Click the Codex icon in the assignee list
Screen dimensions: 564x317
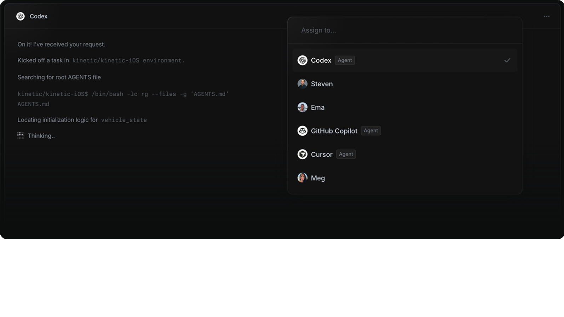[x=302, y=60]
